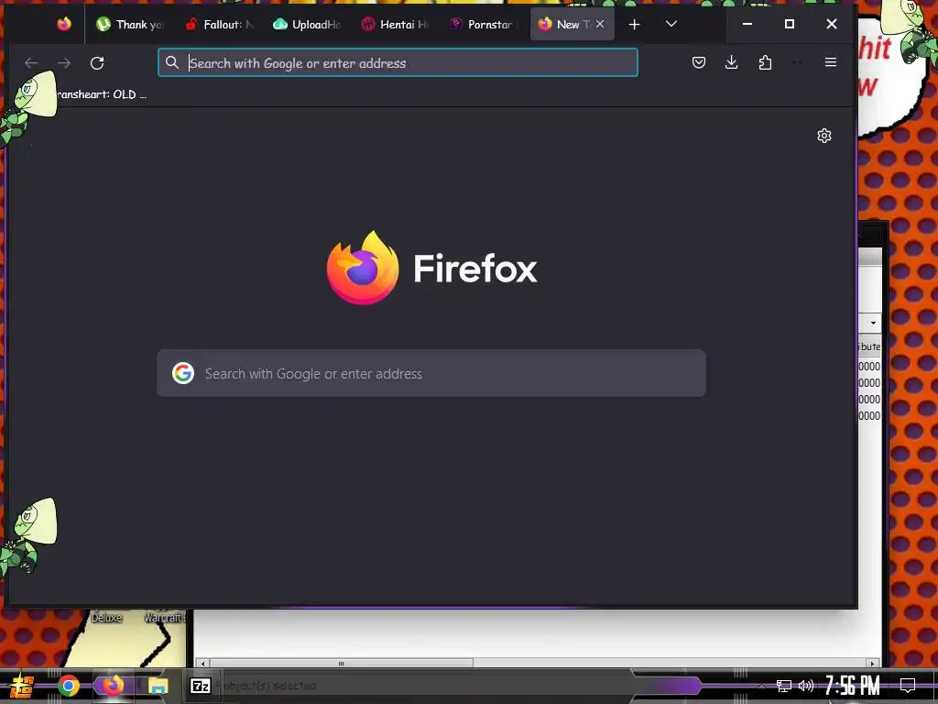The width and height of the screenshot is (938, 704).
Task: Open the volume control in system tray
Action: (806, 686)
